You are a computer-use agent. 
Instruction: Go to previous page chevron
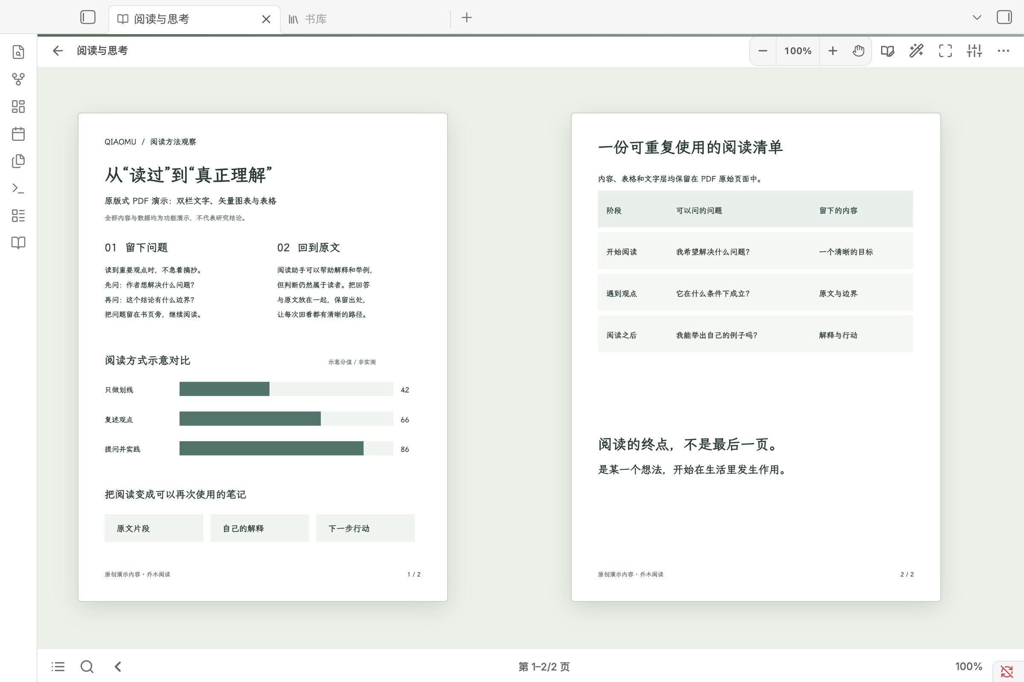point(118,666)
